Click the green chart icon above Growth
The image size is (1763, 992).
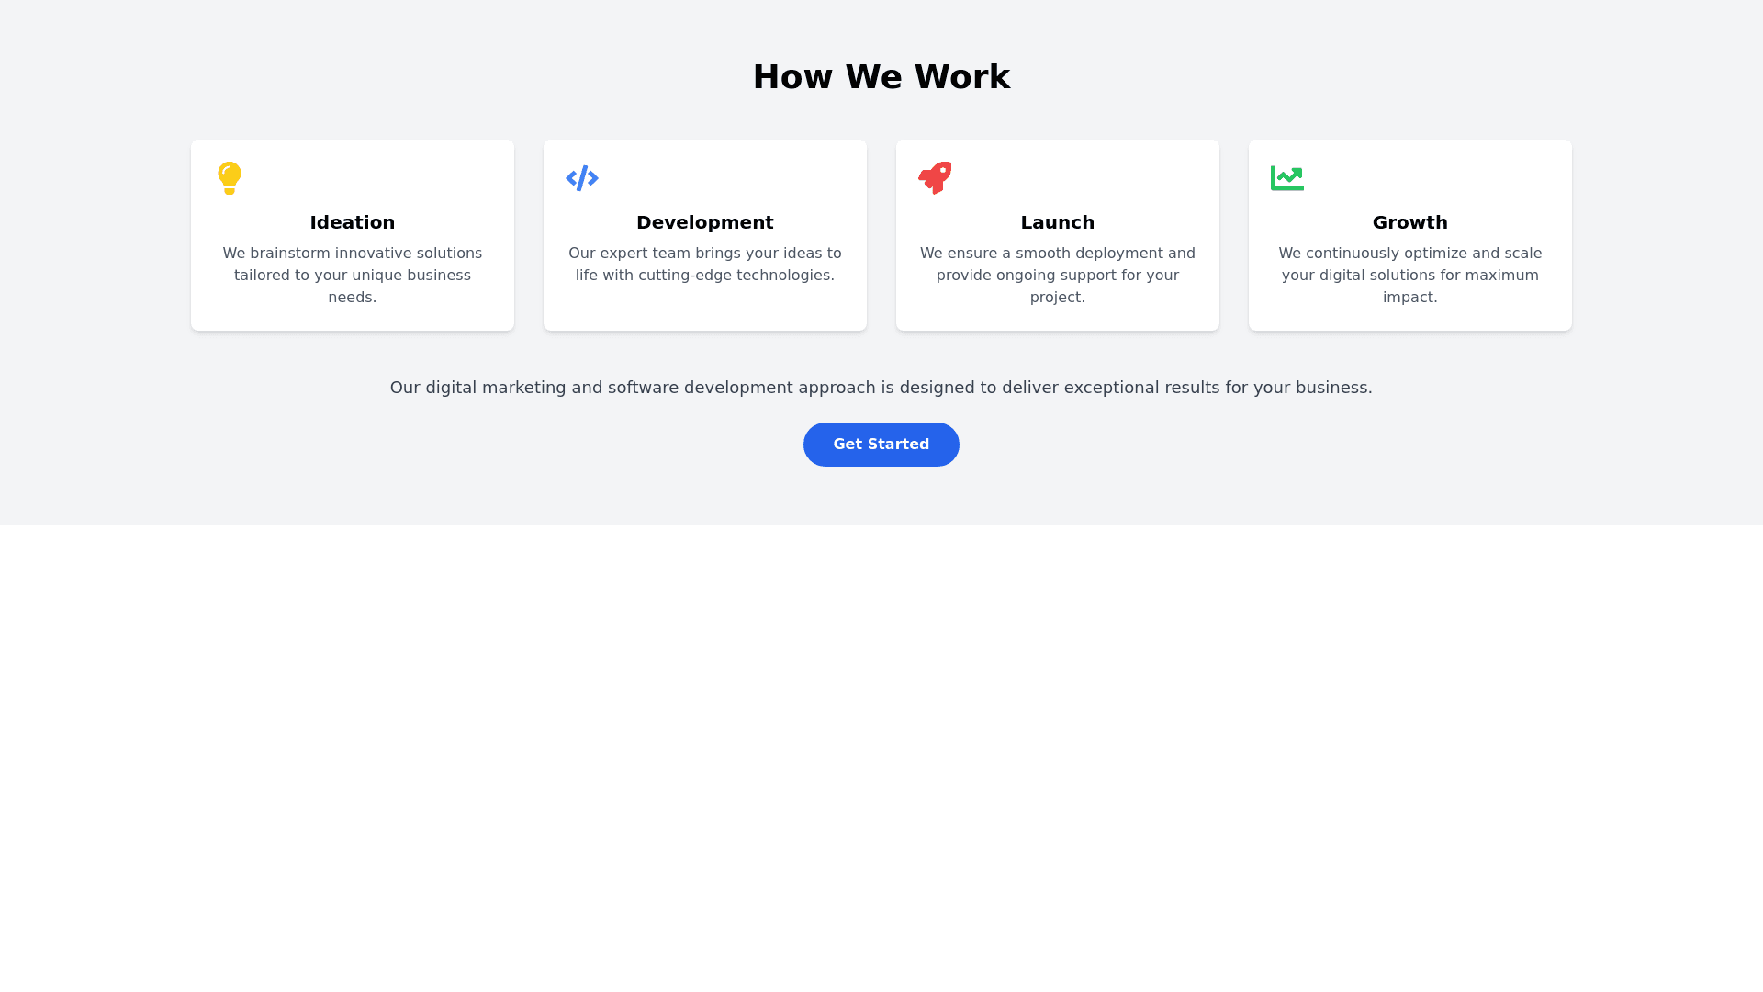1286,178
